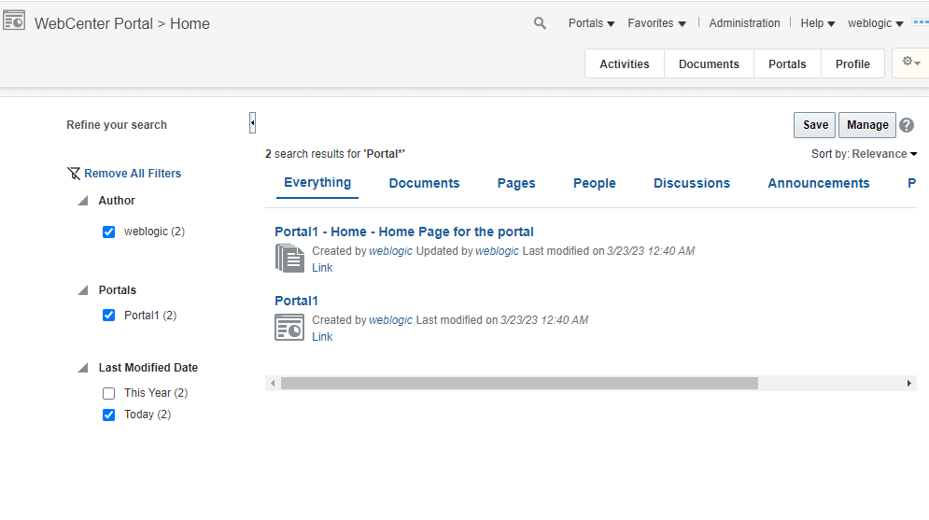This screenshot has width=929, height=520.
Task: Switch to the Pages results tab
Action: pos(516,183)
